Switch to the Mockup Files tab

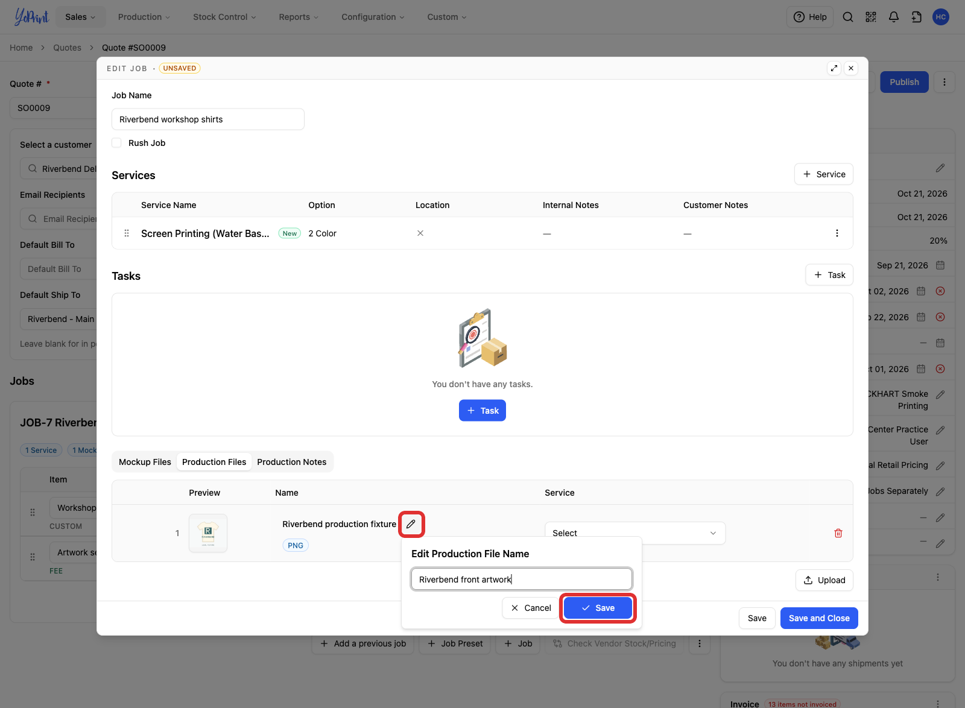tap(145, 462)
